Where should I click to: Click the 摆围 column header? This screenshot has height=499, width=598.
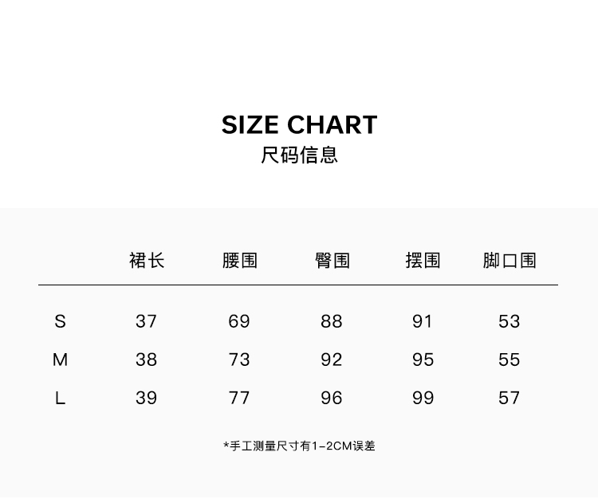pyautogui.click(x=423, y=261)
